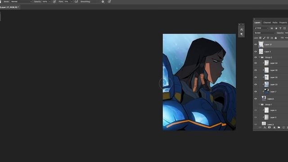
Task: Filter layers by adjustment layers icon
Action: pyautogui.click(x=276, y=28)
